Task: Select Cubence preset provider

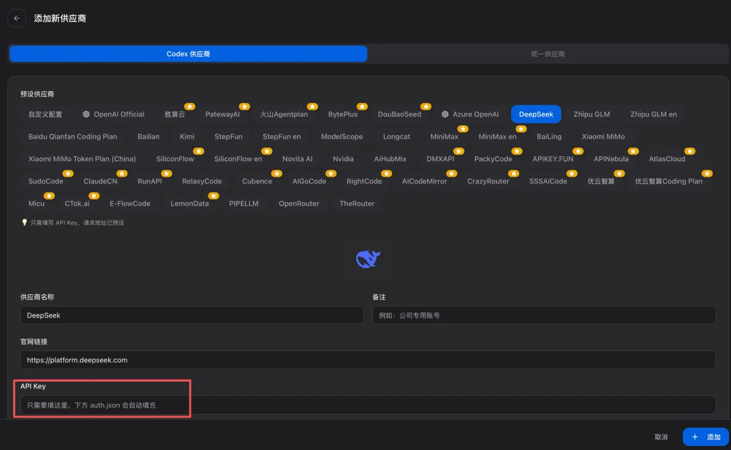Action: coord(257,181)
